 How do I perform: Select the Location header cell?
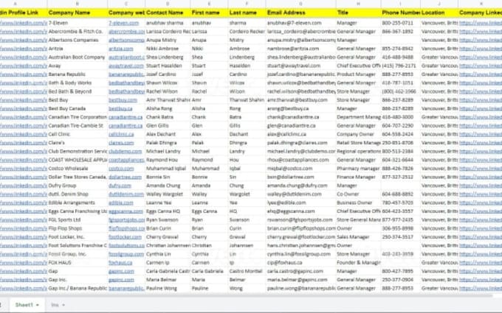tap(439, 13)
